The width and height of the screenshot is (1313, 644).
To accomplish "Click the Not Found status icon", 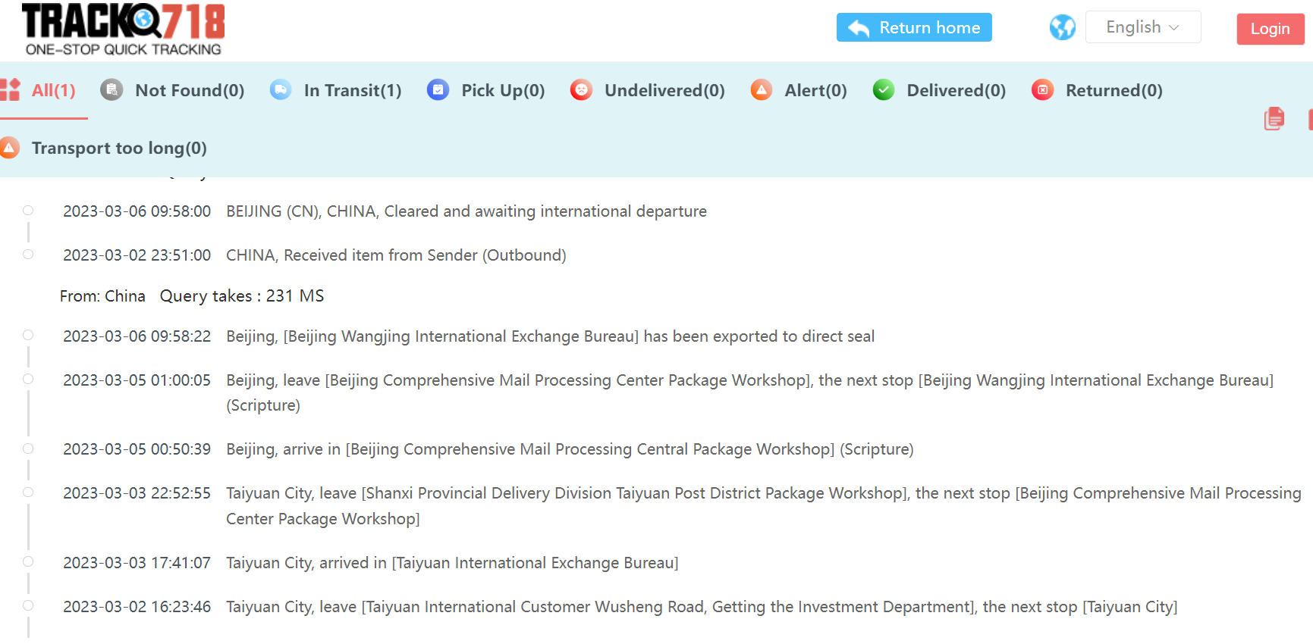I will [x=112, y=90].
